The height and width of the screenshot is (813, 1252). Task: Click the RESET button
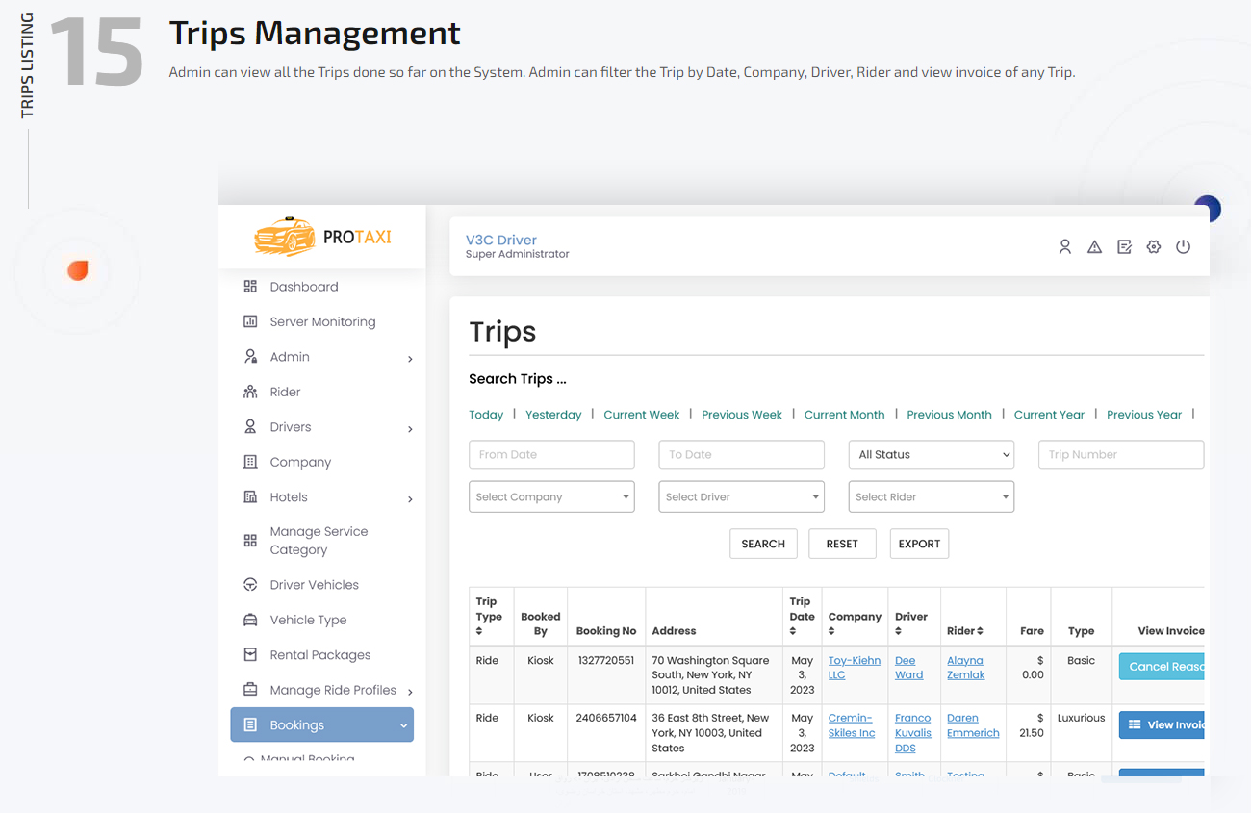click(842, 544)
